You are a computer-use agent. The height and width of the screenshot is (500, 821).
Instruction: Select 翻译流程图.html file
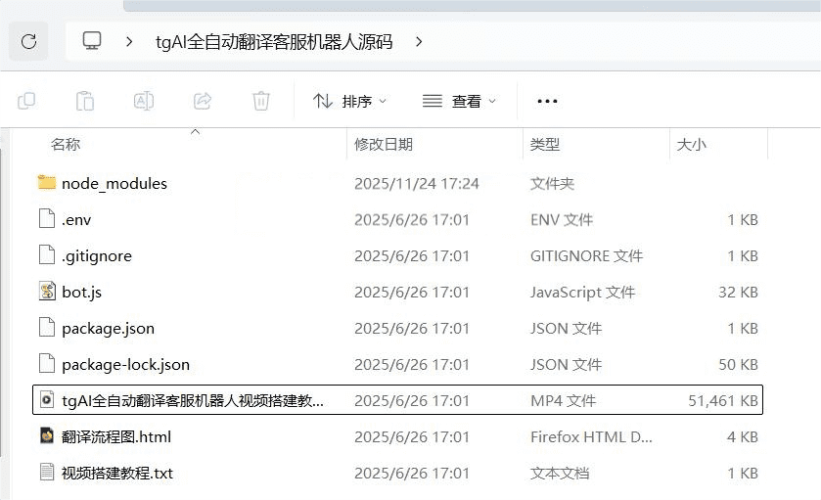point(115,436)
